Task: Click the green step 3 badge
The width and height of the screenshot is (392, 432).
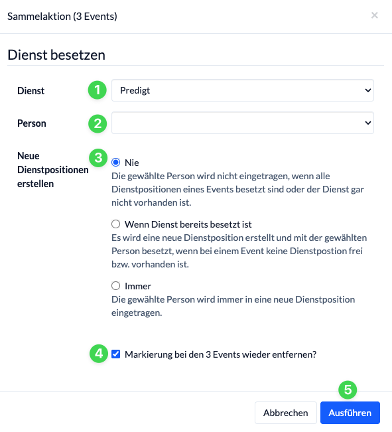Action: point(98,158)
